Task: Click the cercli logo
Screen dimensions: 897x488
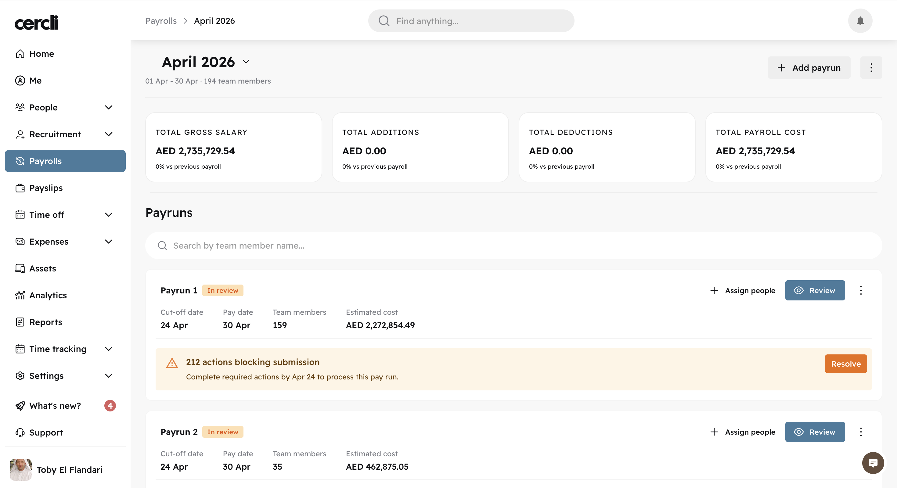Action: pos(36,23)
